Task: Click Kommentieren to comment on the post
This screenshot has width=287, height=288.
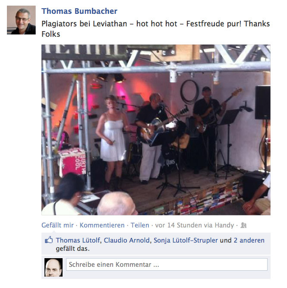Action: 102,225
